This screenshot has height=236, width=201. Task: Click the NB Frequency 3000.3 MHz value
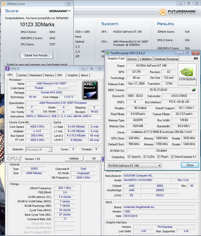83,178
